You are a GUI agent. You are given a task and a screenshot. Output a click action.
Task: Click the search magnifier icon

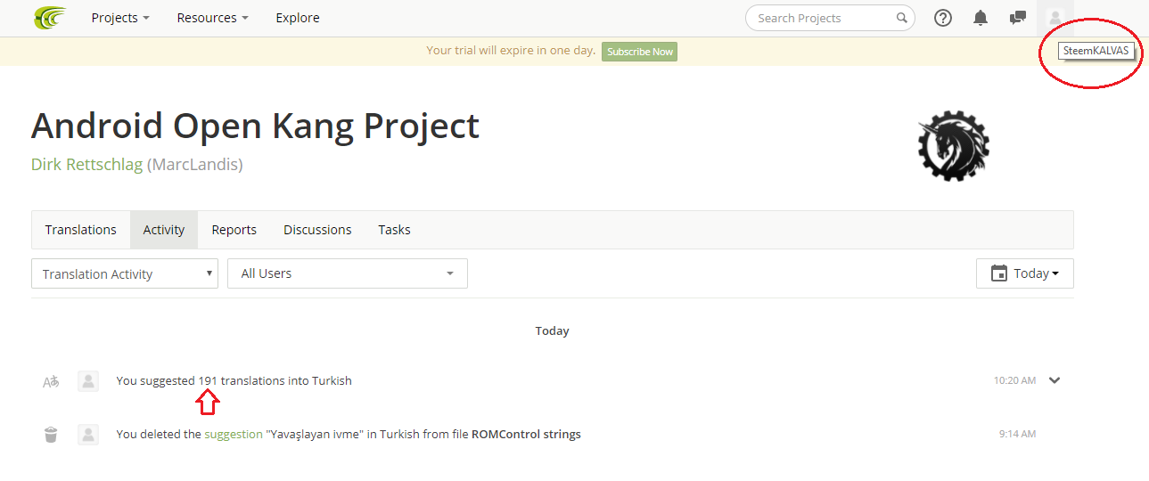pos(902,18)
